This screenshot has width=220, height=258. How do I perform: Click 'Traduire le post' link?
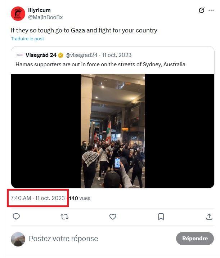pos(27,39)
